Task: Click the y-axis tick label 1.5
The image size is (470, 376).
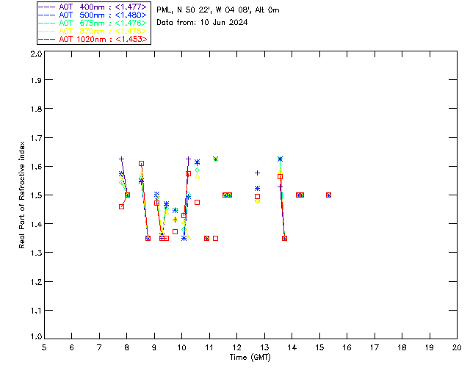Action: tap(36, 195)
